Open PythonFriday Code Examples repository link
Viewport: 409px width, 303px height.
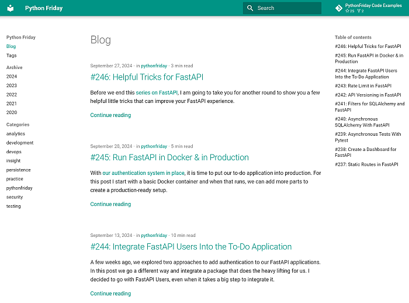coord(368,8)
